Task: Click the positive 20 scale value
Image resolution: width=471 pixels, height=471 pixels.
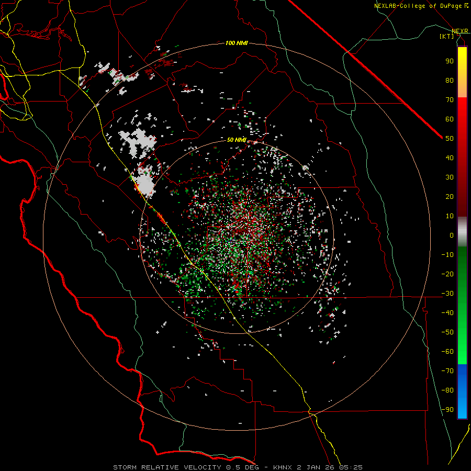Action: 450,196
